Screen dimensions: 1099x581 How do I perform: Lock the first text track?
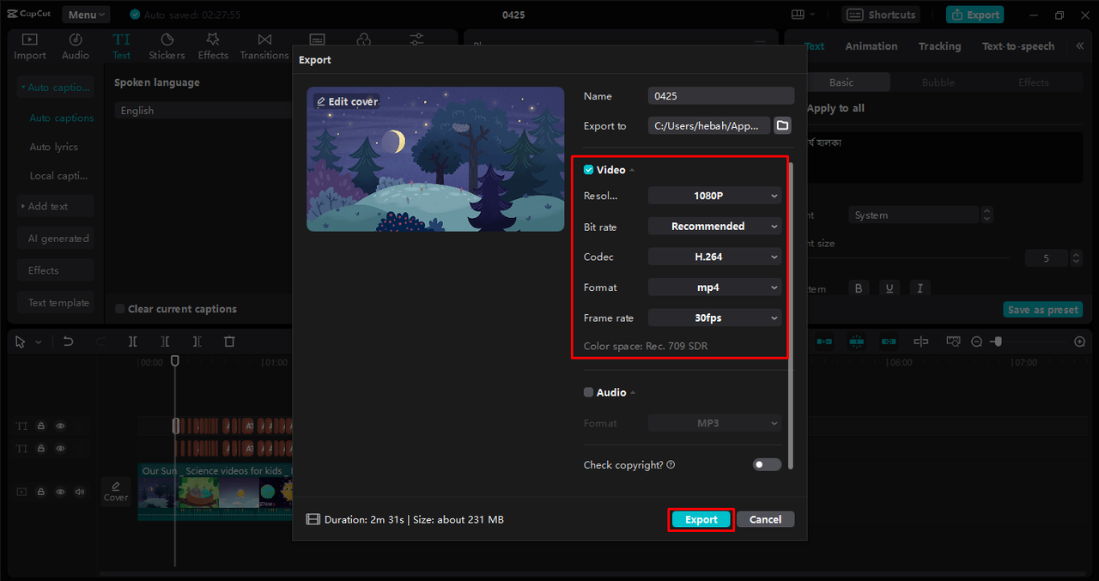[x=41, y=426]
